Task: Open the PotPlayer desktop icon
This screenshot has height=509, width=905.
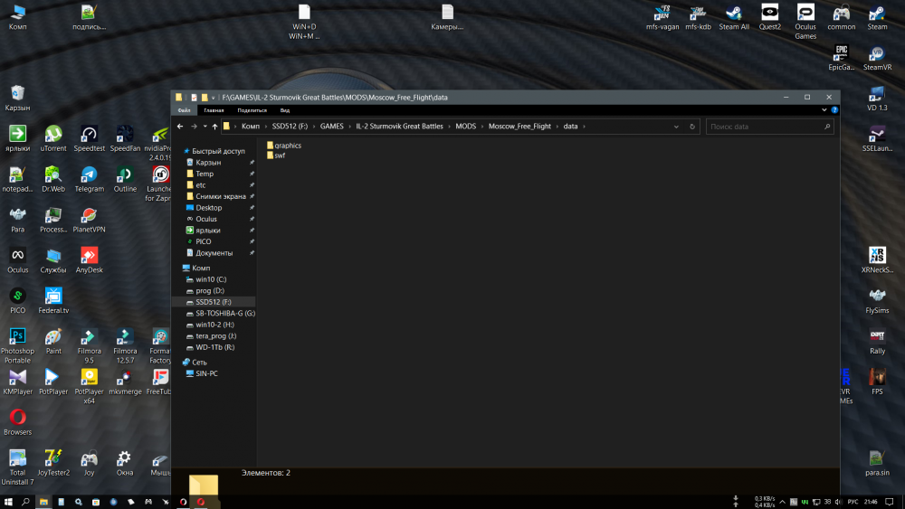Action: pyautogui.click(x=53, y=382)
